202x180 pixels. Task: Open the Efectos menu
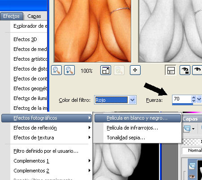(x=11, y=16)
